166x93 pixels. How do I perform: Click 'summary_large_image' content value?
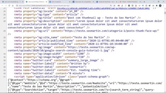tap(82, 60)
